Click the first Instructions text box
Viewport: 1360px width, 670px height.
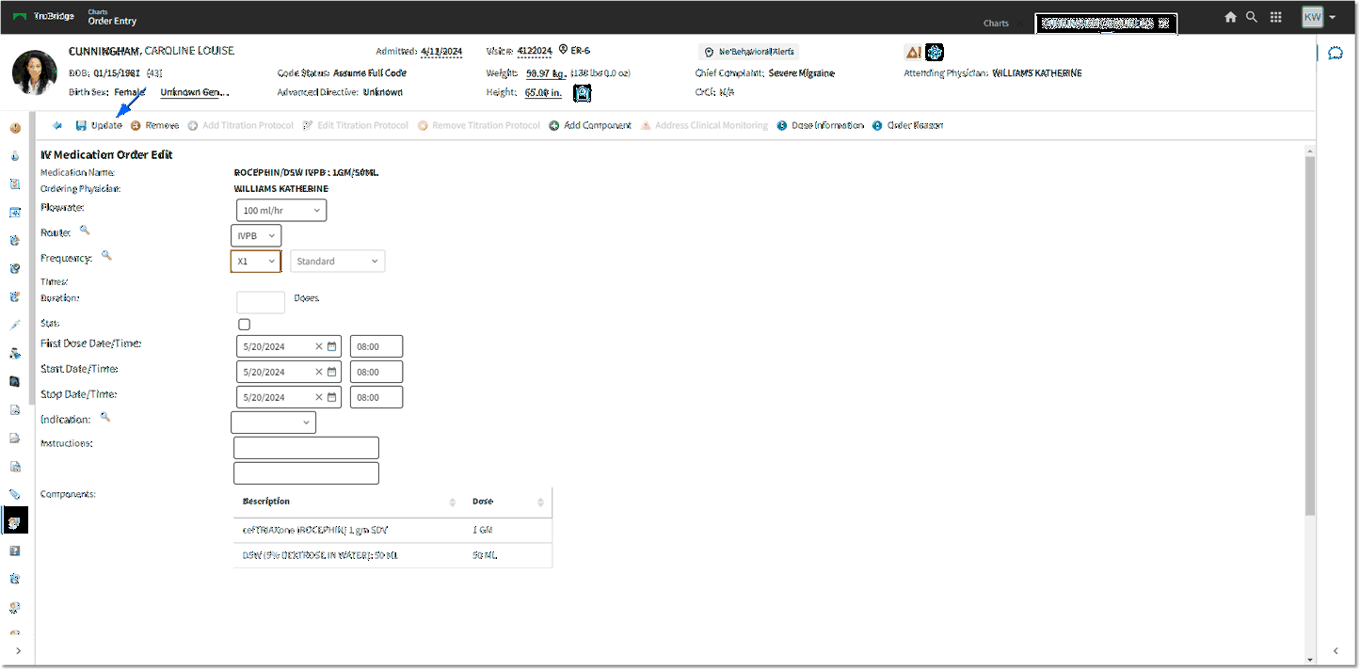(x=306, y=448)
